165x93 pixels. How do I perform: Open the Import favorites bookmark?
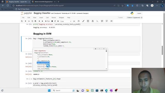point(7,9)
